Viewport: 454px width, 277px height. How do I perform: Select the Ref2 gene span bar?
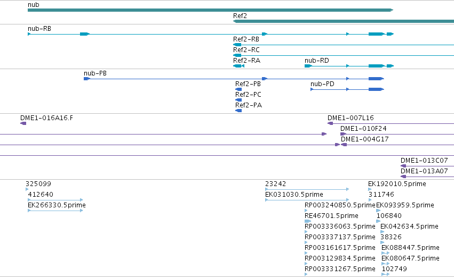pyautogui.click(x=344, y=21)
